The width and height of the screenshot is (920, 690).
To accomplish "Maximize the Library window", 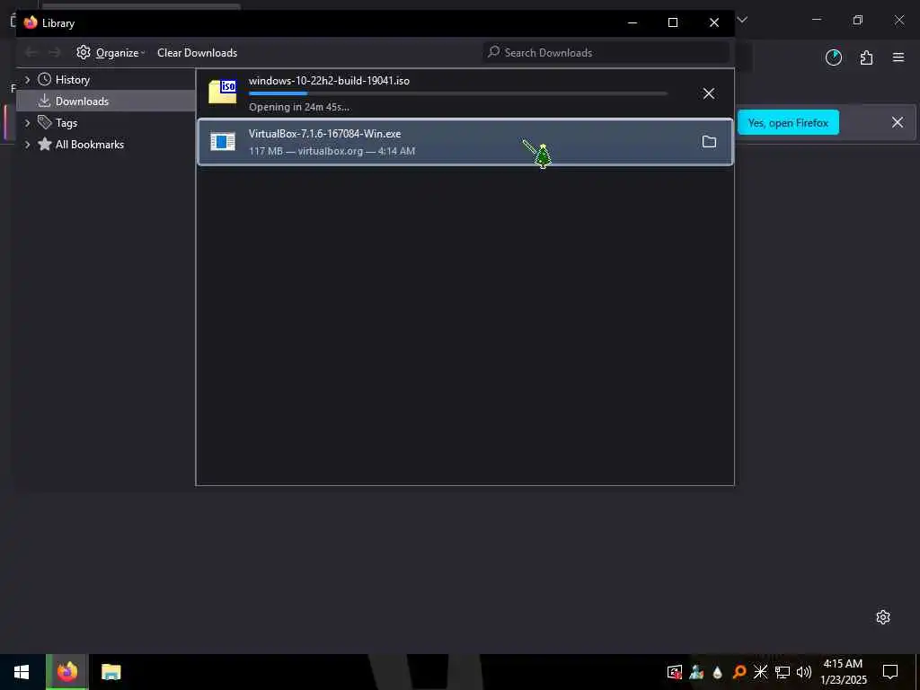I will 673,22.
